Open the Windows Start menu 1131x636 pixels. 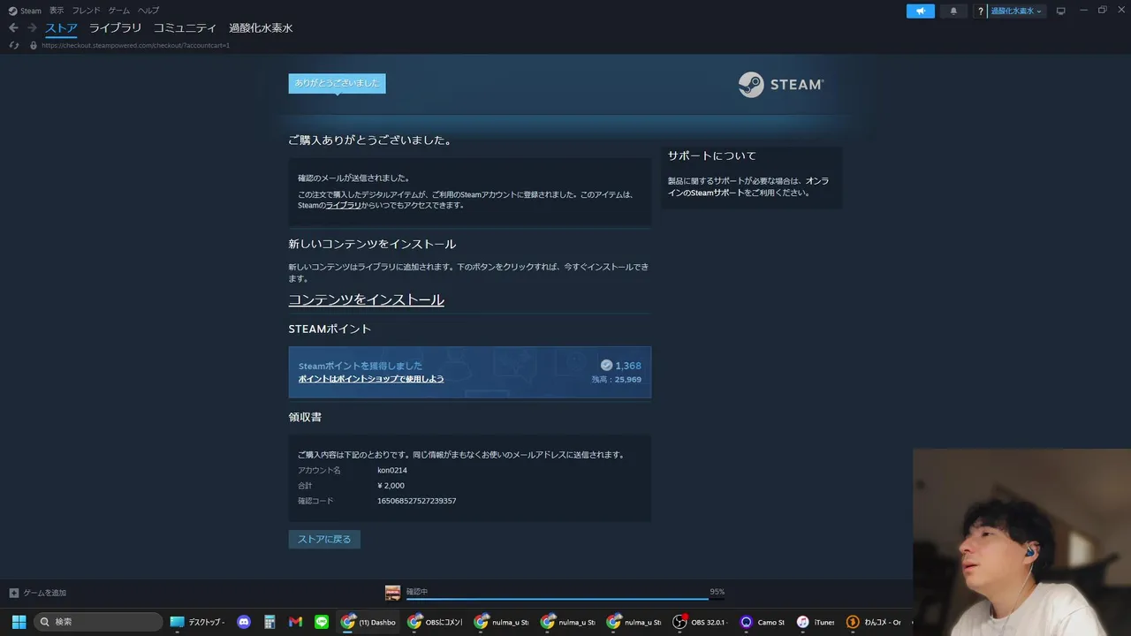click(19, 622)
